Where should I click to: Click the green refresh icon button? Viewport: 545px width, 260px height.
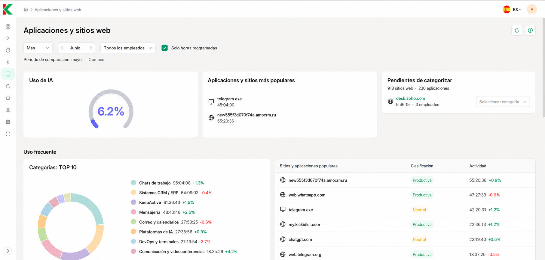[x=517, y=30]
